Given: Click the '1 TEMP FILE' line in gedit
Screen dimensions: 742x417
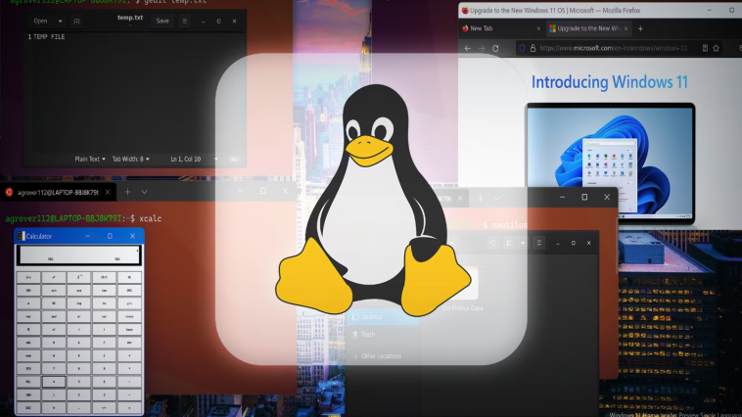Looking at the screenshot, I should [46, 36].
